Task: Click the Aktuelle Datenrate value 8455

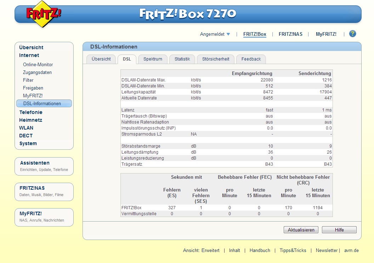Action: pos(268,98)
